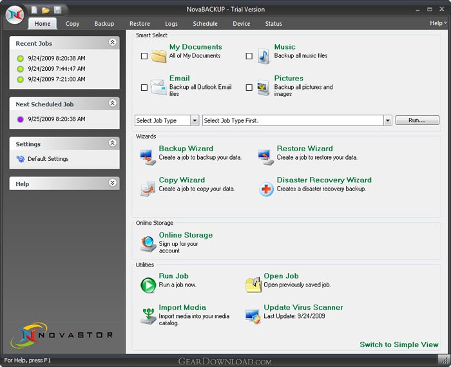This screenshot has height=367, width=451.
Task: Select recent job 9/24/2009 7:44:47 AM
Action: tap(57, 69)
